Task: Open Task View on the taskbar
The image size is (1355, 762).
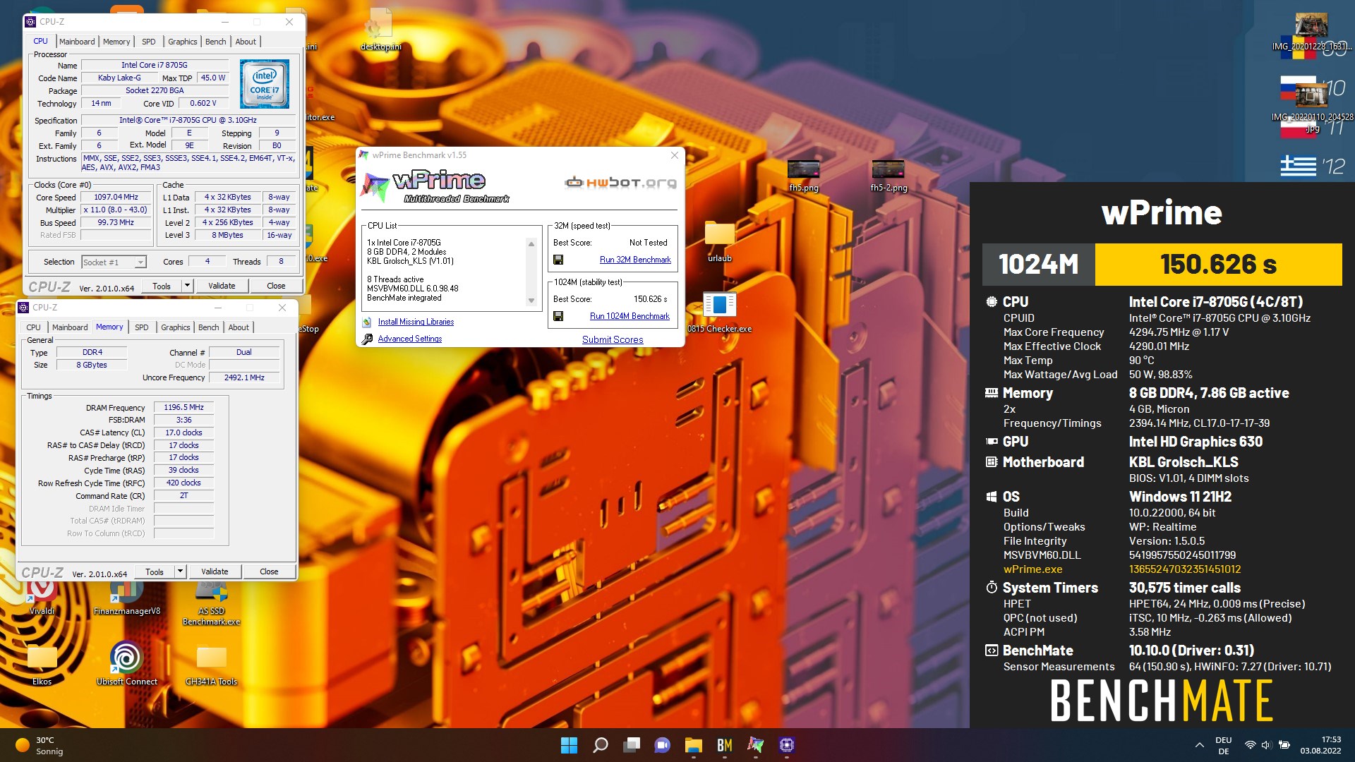Action: (632, 745)
